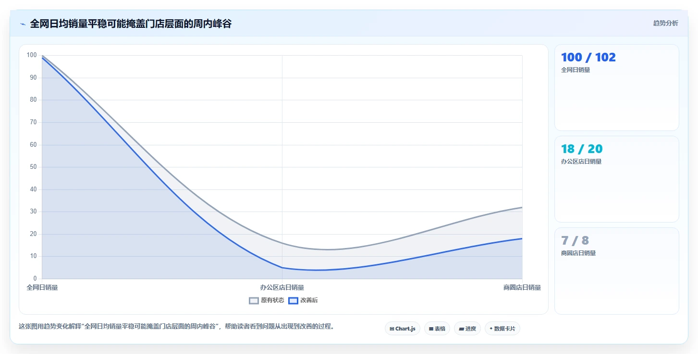This screenshot has width=698, height=354.
Task: Click the 18 / 20 value card
Action: point(617,179)
